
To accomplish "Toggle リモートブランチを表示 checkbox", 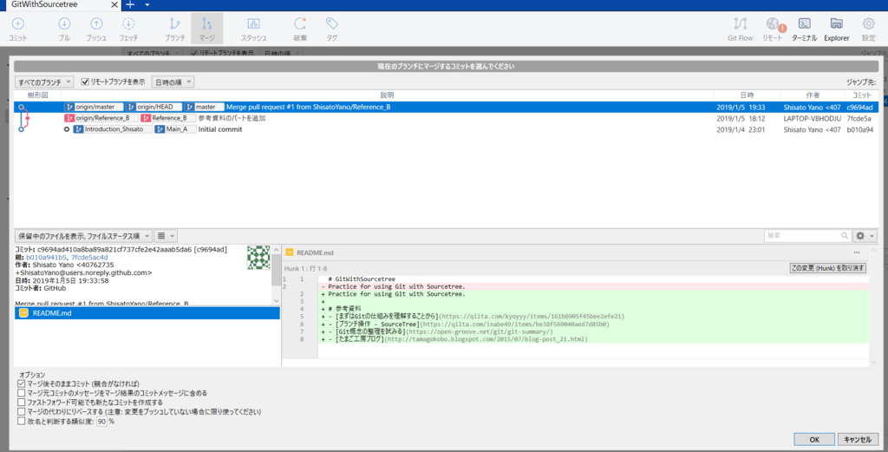I will click(85, 82).
